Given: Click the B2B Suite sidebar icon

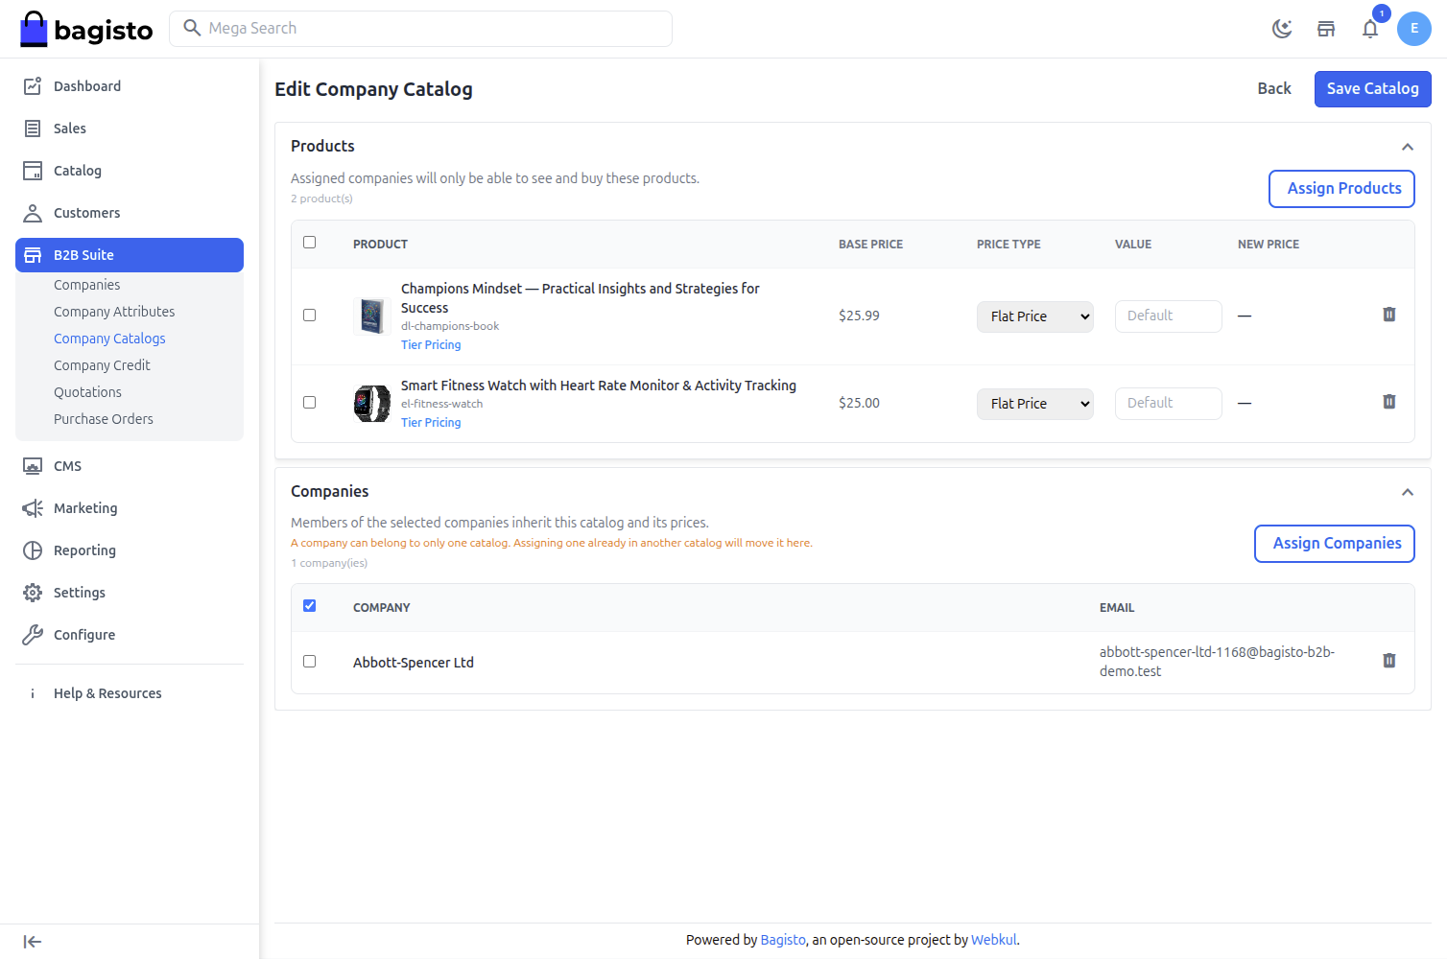Looking at the screenshot, I should point(33,255).
